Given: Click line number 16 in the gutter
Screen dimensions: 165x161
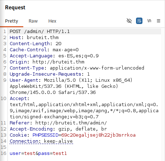Looking at the screenshot, I should [x=4, y=153].
